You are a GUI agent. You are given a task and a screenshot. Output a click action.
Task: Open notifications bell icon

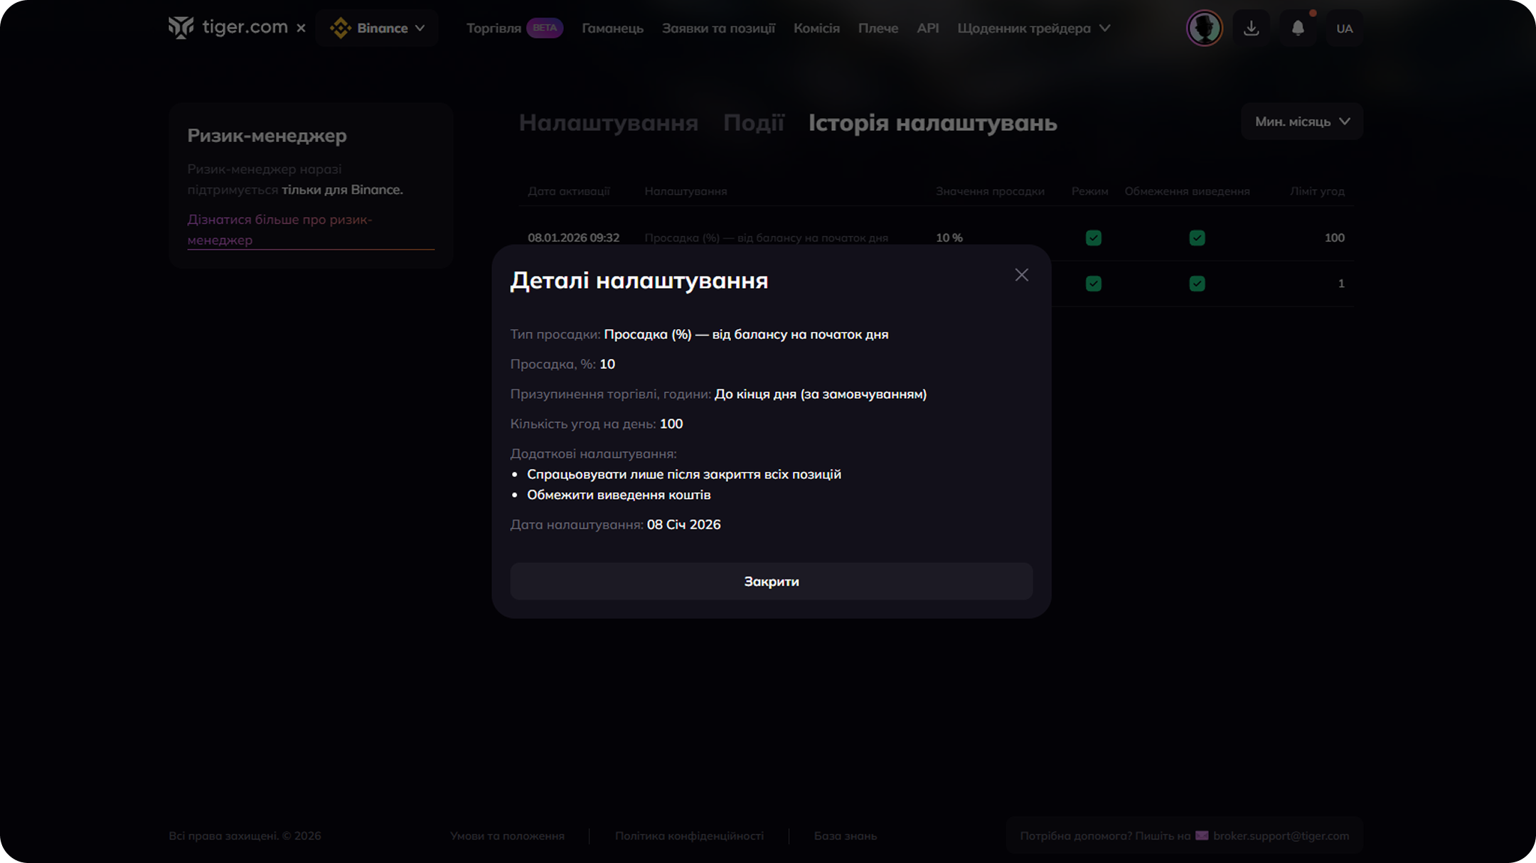coord(1298,28)
